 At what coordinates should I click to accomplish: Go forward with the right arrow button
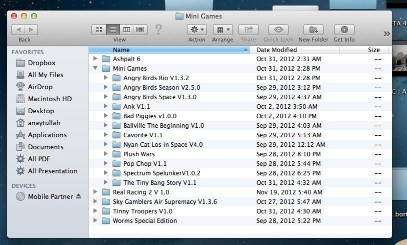[x=31, y=30]
